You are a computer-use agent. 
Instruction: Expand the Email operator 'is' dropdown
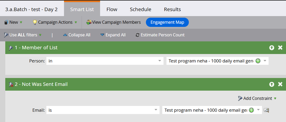click(156, 110)
